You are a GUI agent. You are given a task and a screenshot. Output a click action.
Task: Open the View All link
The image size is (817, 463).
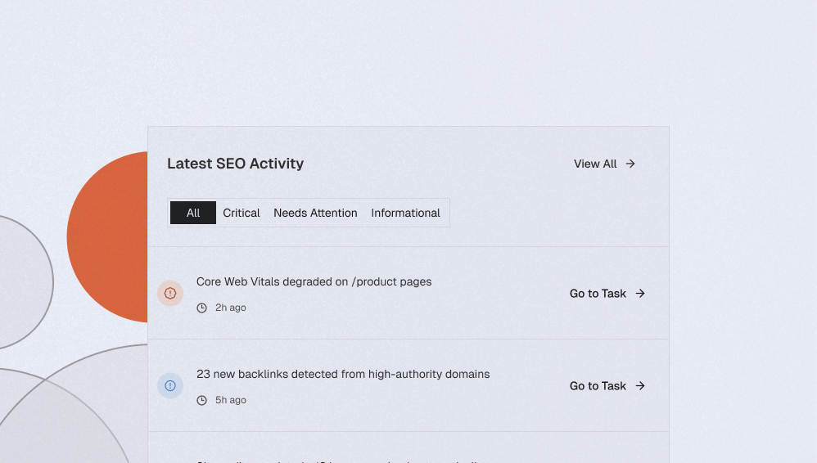(604, 164)
